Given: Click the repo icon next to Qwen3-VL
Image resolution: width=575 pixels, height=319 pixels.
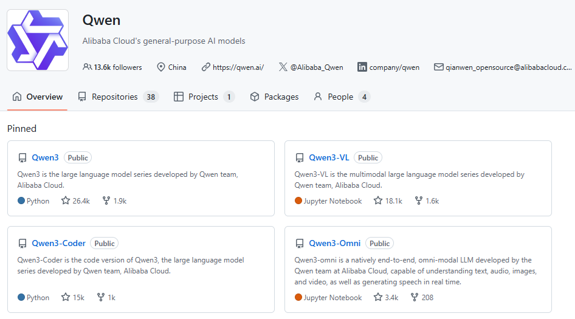Looking at the screenshot, I should [300, 158].
